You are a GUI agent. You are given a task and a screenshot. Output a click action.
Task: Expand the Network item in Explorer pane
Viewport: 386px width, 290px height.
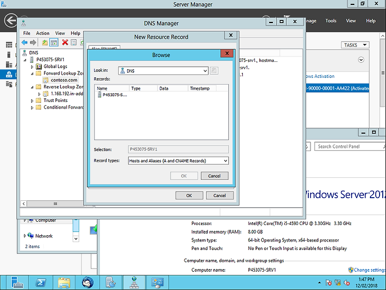point(25,236)
